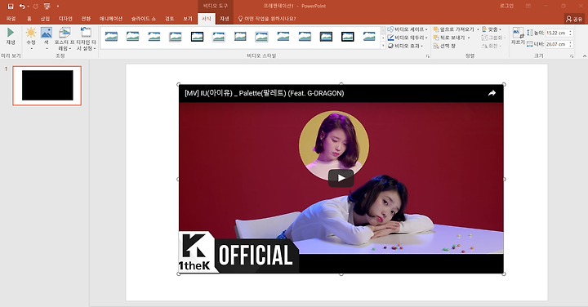Click the 공유 Share button

point(574,19)
